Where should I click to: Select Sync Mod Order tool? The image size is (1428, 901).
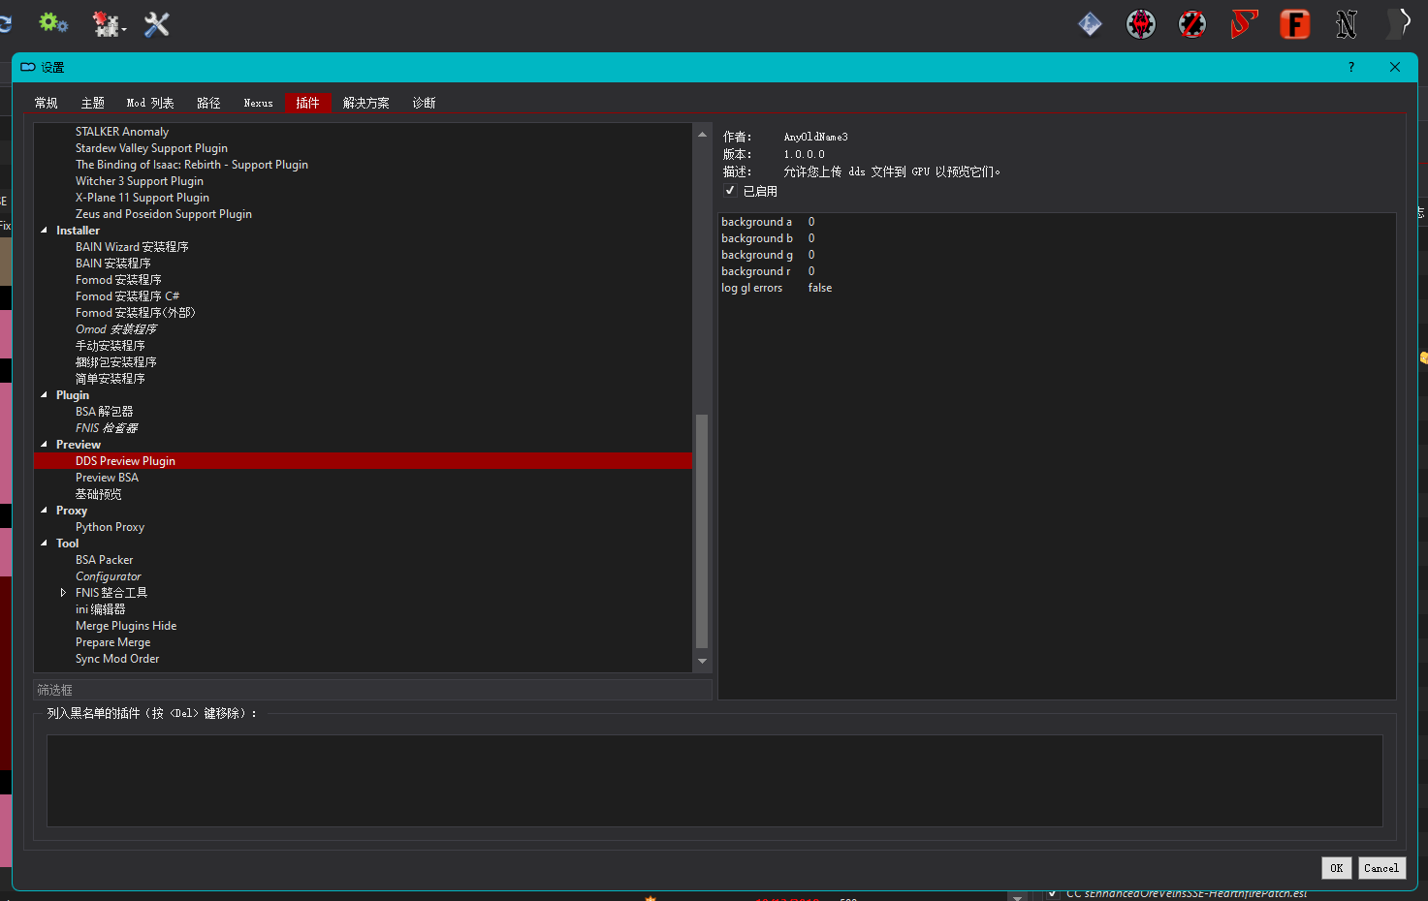[x=117, y=659]
